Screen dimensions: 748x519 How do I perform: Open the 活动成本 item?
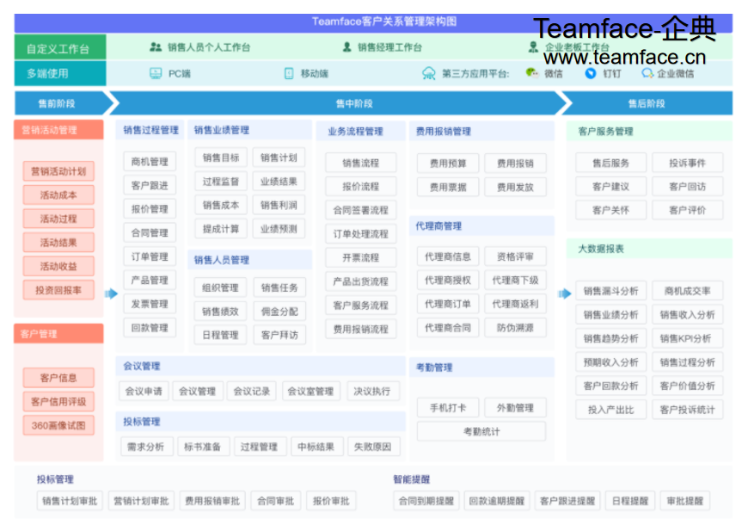pos(58,195)
